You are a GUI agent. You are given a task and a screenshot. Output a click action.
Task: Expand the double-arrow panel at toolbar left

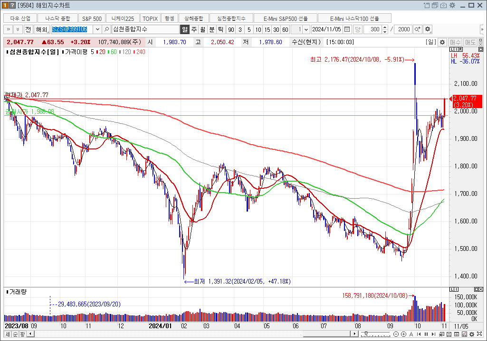point(8,29)
